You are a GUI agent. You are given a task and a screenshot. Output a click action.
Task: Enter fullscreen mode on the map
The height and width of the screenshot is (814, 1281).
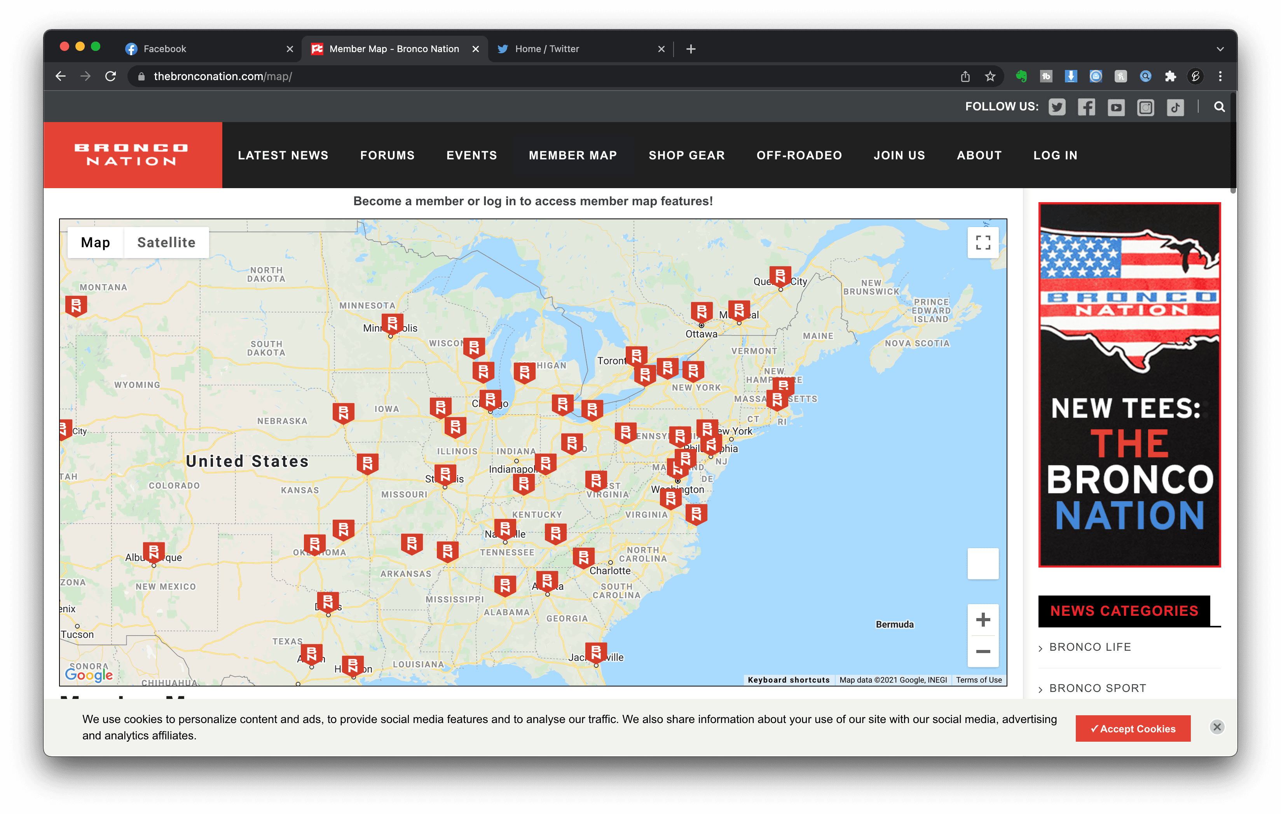(x=983, y=242)
